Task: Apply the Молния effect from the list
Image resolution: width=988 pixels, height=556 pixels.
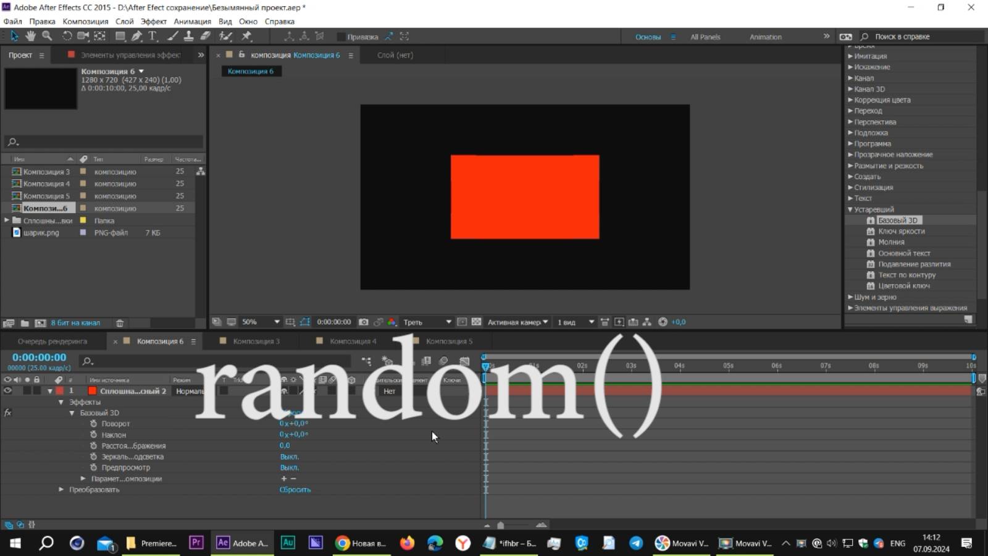Action: tap(891, 242)
